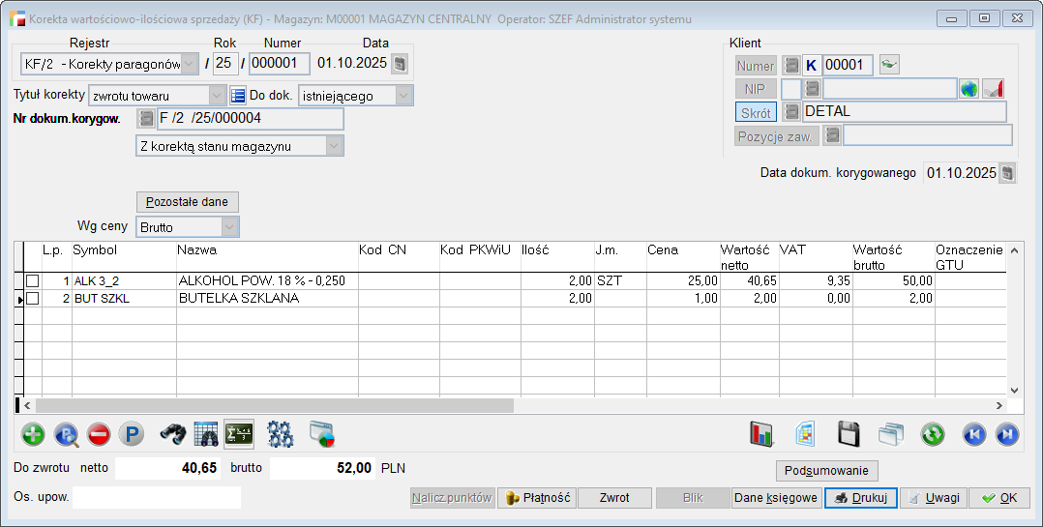Open the bar chart report icon

762,435
